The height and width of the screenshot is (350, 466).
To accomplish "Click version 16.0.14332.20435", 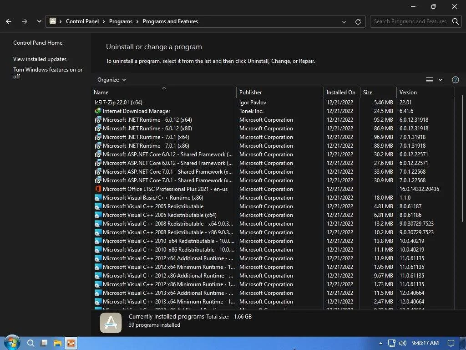I will [419, 189].
